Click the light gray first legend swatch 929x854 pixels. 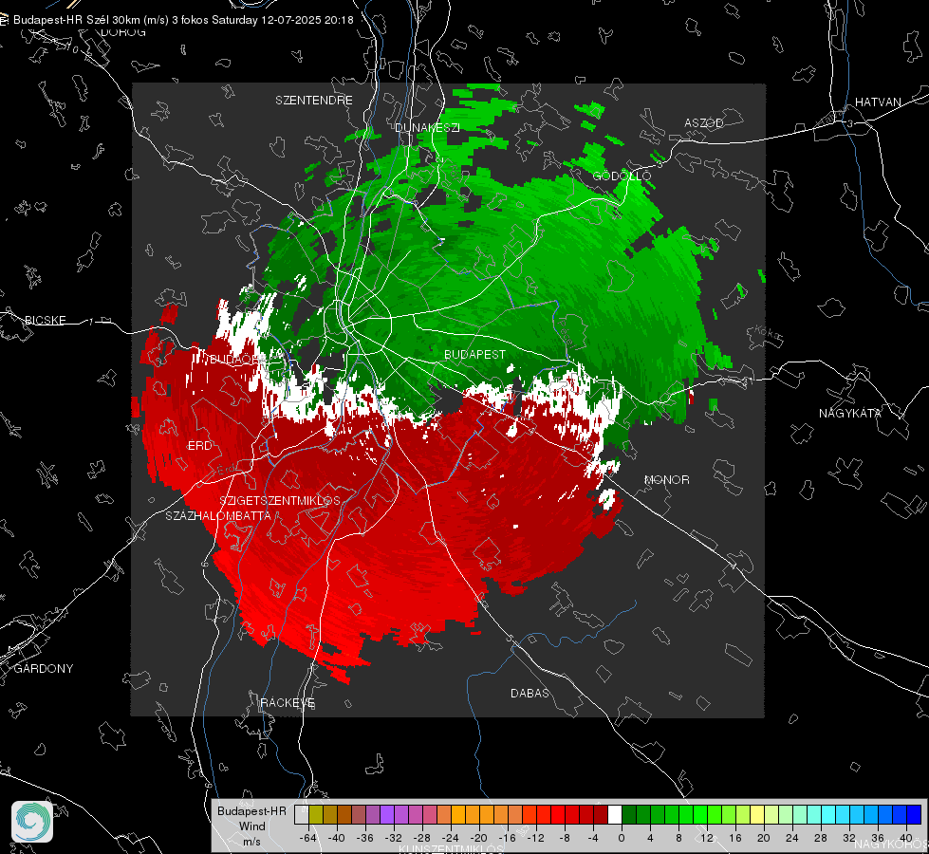pyautogui.click(x=302, y=814)
